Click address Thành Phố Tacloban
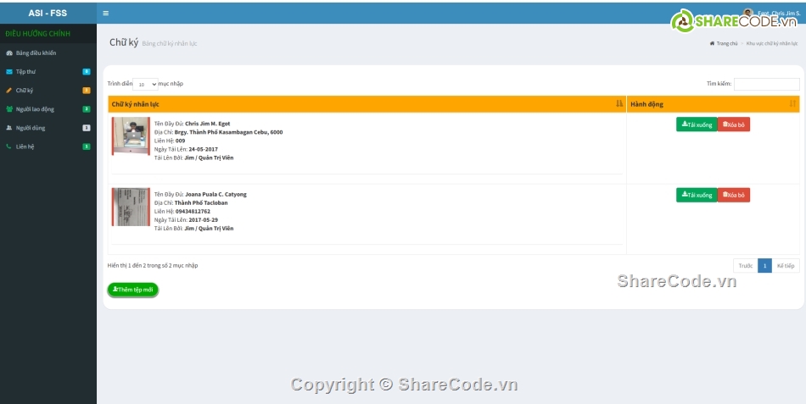This screenshot has height=404, width=806. [x=201, y=202]
